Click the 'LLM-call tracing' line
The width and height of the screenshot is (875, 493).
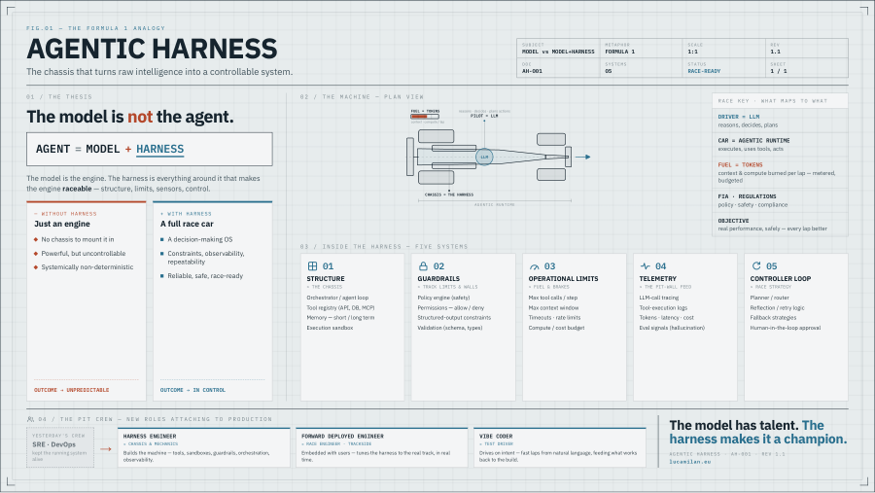click(659, 298)
